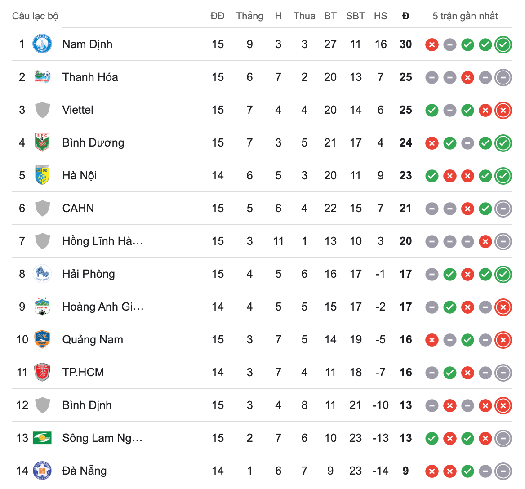The width and height of the screenshot is (525, 489).
Task: Open the Bình Định team link
Action: tap(87, 405)
